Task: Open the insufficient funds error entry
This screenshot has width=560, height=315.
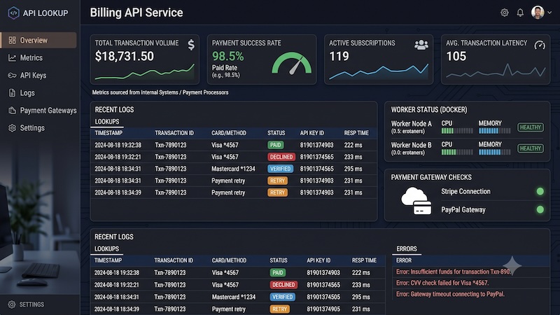Action: 454,272
